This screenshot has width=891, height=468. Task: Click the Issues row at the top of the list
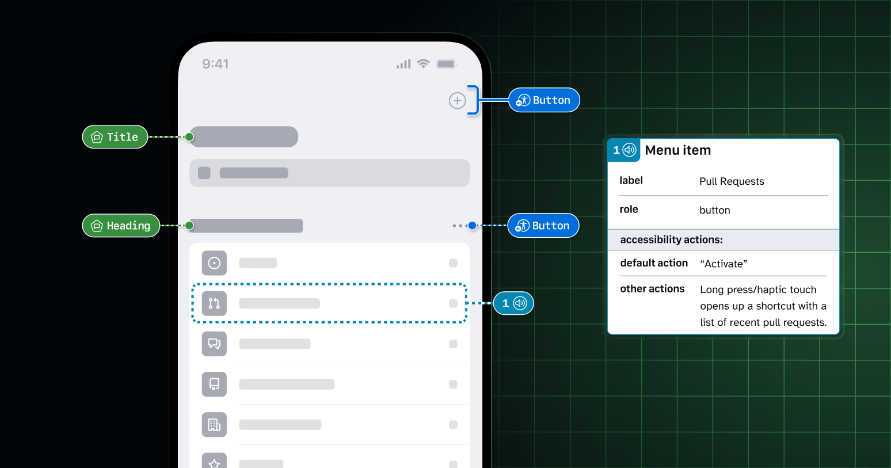point(329,263)
